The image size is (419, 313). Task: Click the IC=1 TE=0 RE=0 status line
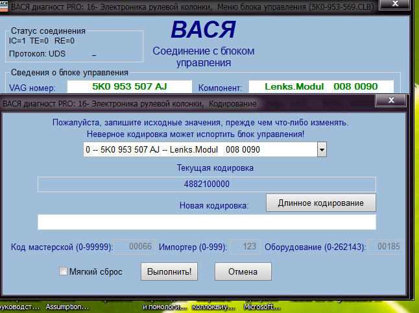click(x=42, y=41)
